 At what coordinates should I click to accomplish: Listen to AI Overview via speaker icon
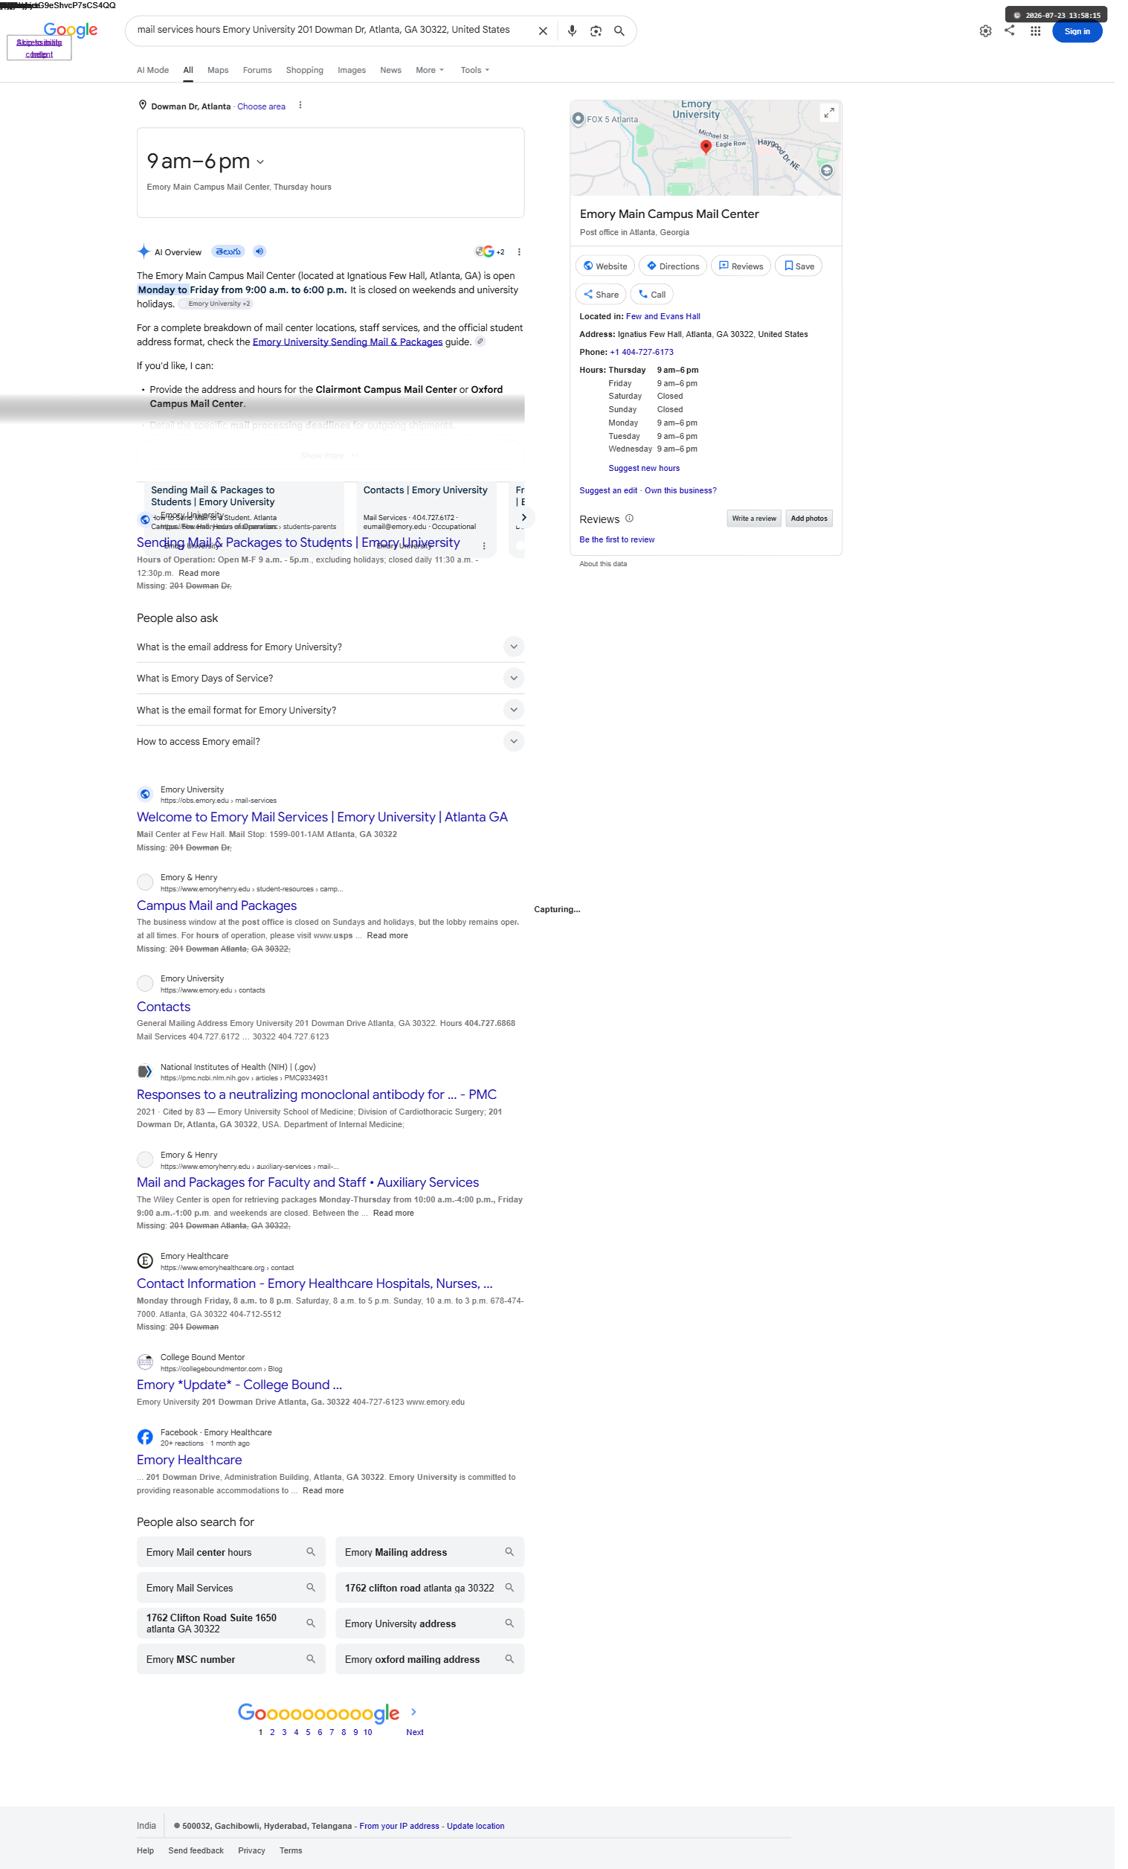coord(260,251)
